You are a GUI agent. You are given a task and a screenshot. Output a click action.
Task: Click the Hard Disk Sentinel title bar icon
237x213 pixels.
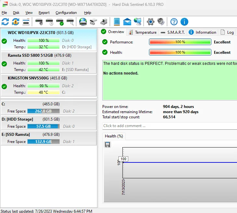tap(5, 4)
